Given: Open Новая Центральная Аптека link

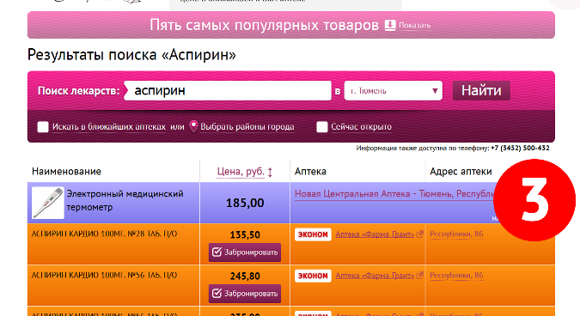Looking at the screenshot, I should point(395,194).
